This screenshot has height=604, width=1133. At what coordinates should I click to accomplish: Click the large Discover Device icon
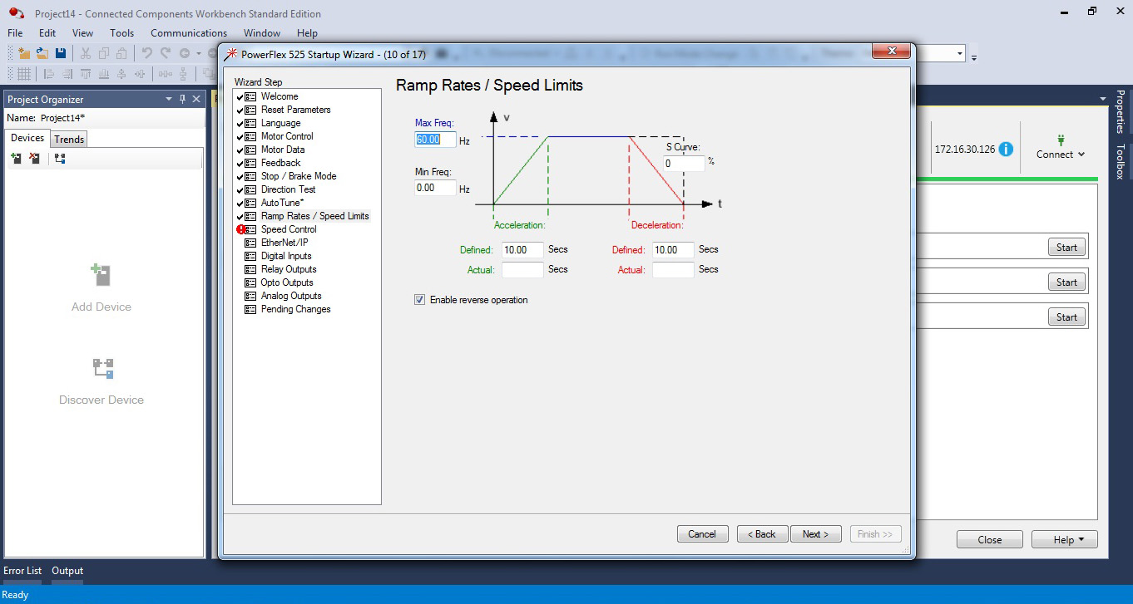[x=102, y=368]
